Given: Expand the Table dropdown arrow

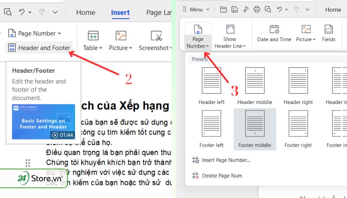Looking at the screenshot, I should (101, 48).
